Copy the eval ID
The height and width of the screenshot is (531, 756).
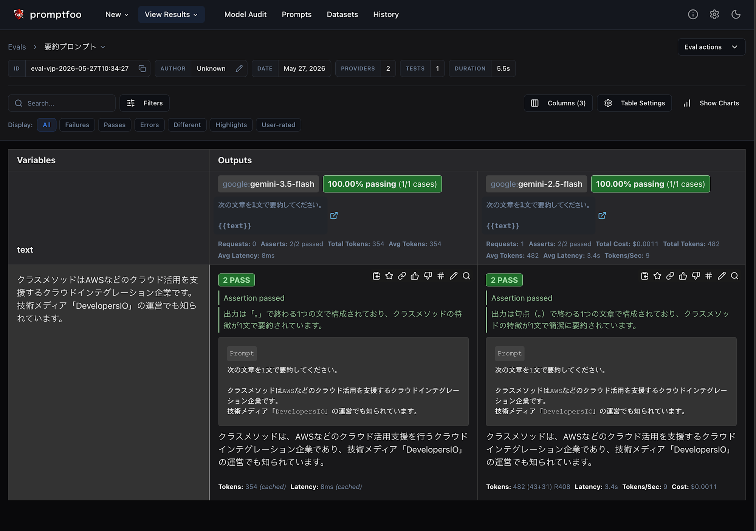[x=142, y=68]
